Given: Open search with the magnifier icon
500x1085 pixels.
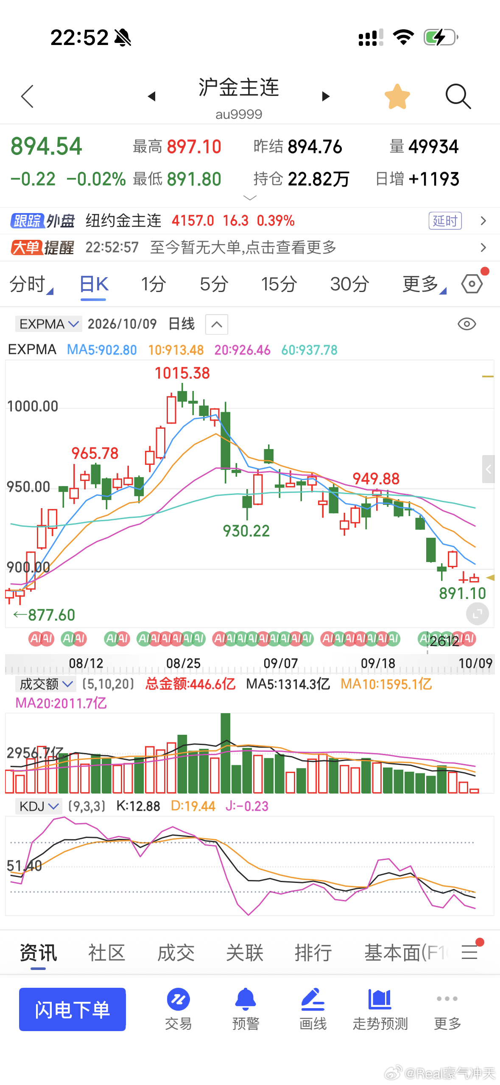Looking at the screenshot, I should click(x=458, y=96).
